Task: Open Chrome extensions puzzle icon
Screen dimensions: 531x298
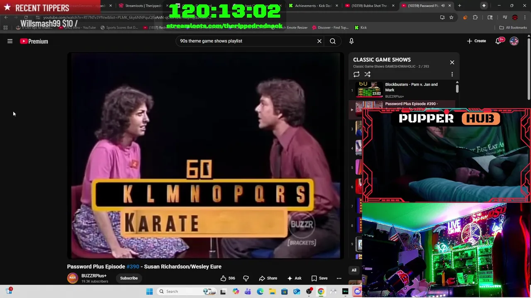Action: (475, 17)
